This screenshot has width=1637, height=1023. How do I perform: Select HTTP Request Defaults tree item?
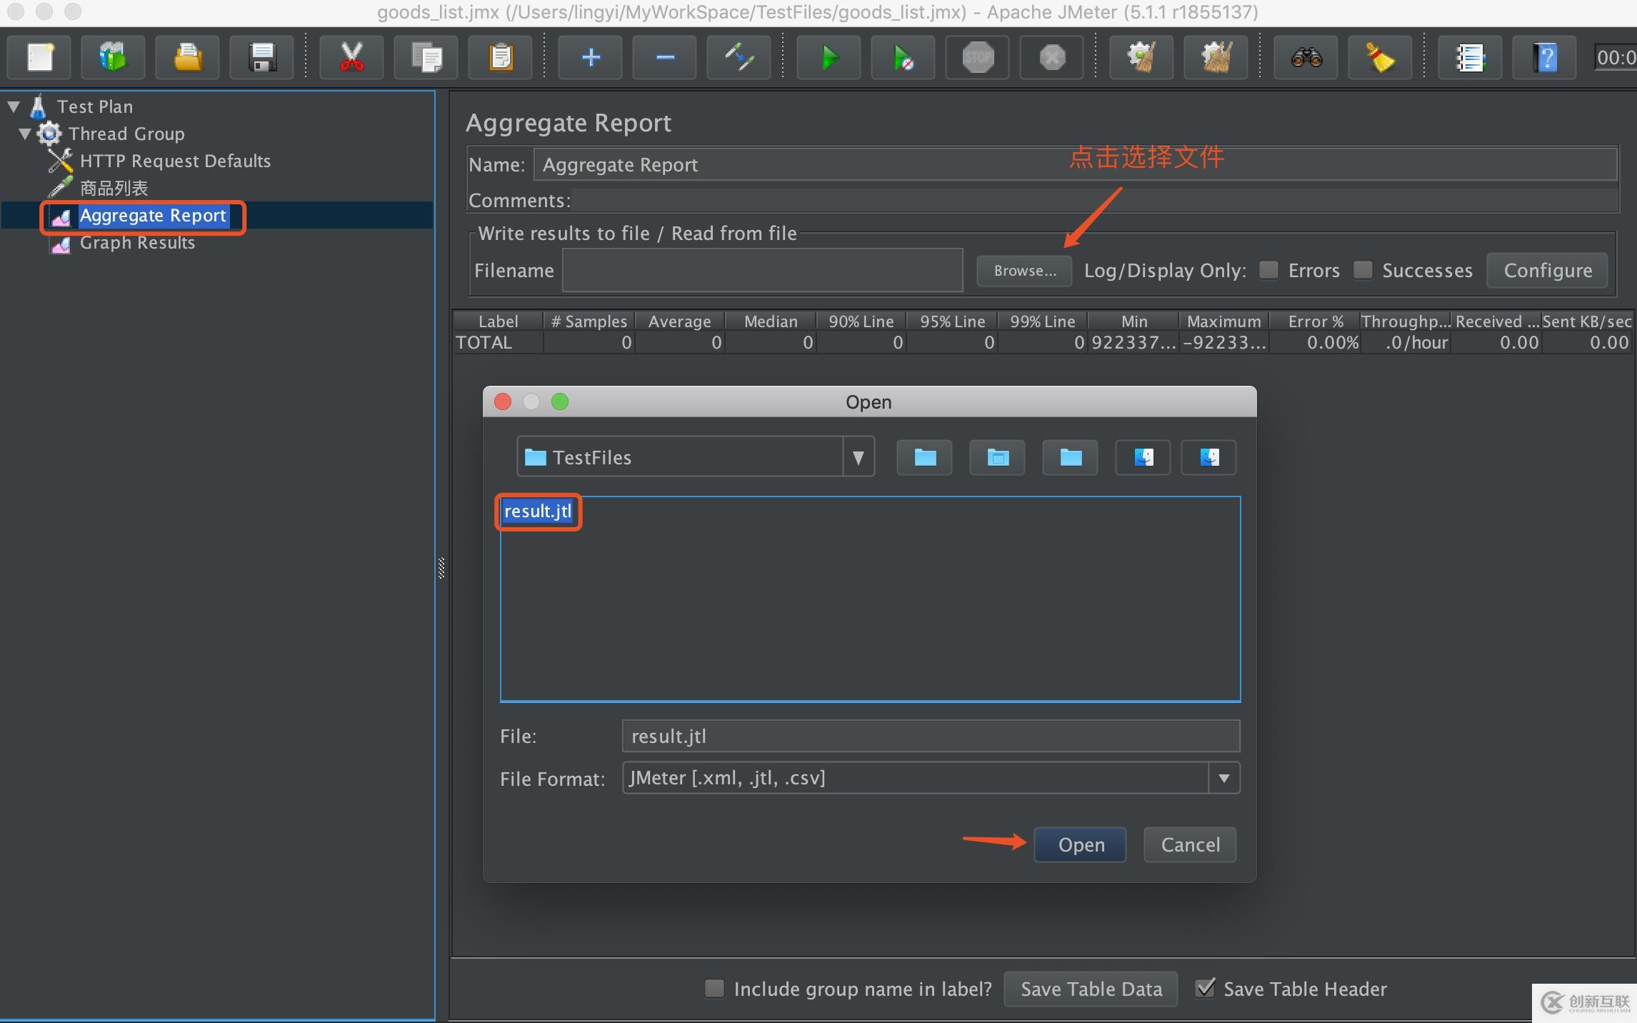pyautogui.click(x=175, y=161)
